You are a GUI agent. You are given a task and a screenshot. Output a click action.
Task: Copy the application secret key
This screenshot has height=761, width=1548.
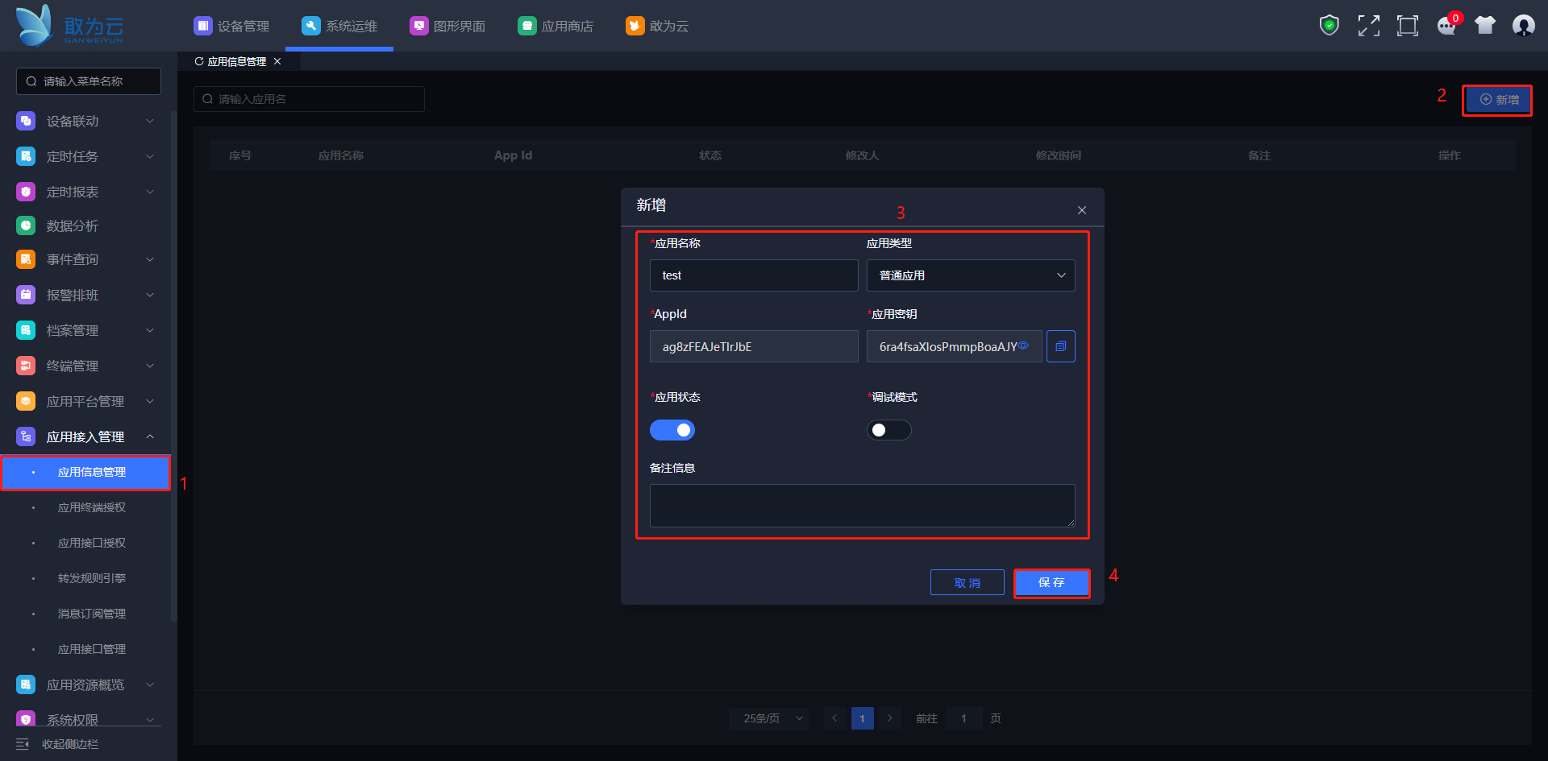[1061, 346]
